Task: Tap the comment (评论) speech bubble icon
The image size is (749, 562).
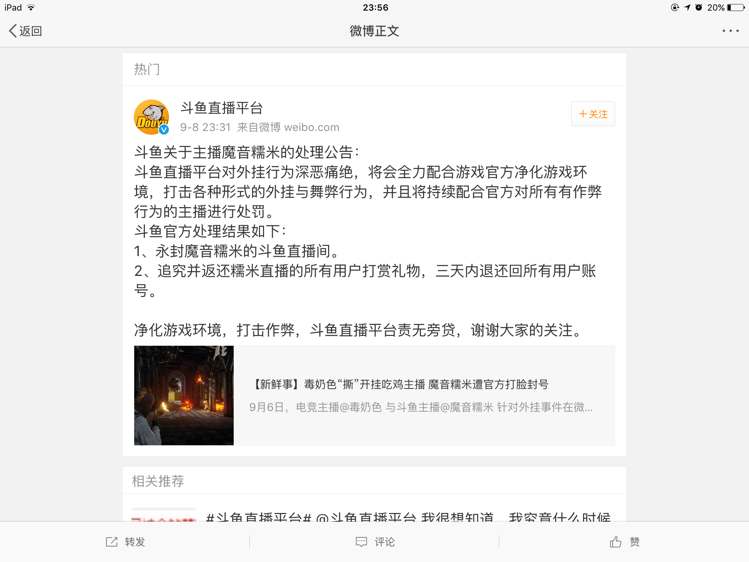Action: click(x=361, y=542)
